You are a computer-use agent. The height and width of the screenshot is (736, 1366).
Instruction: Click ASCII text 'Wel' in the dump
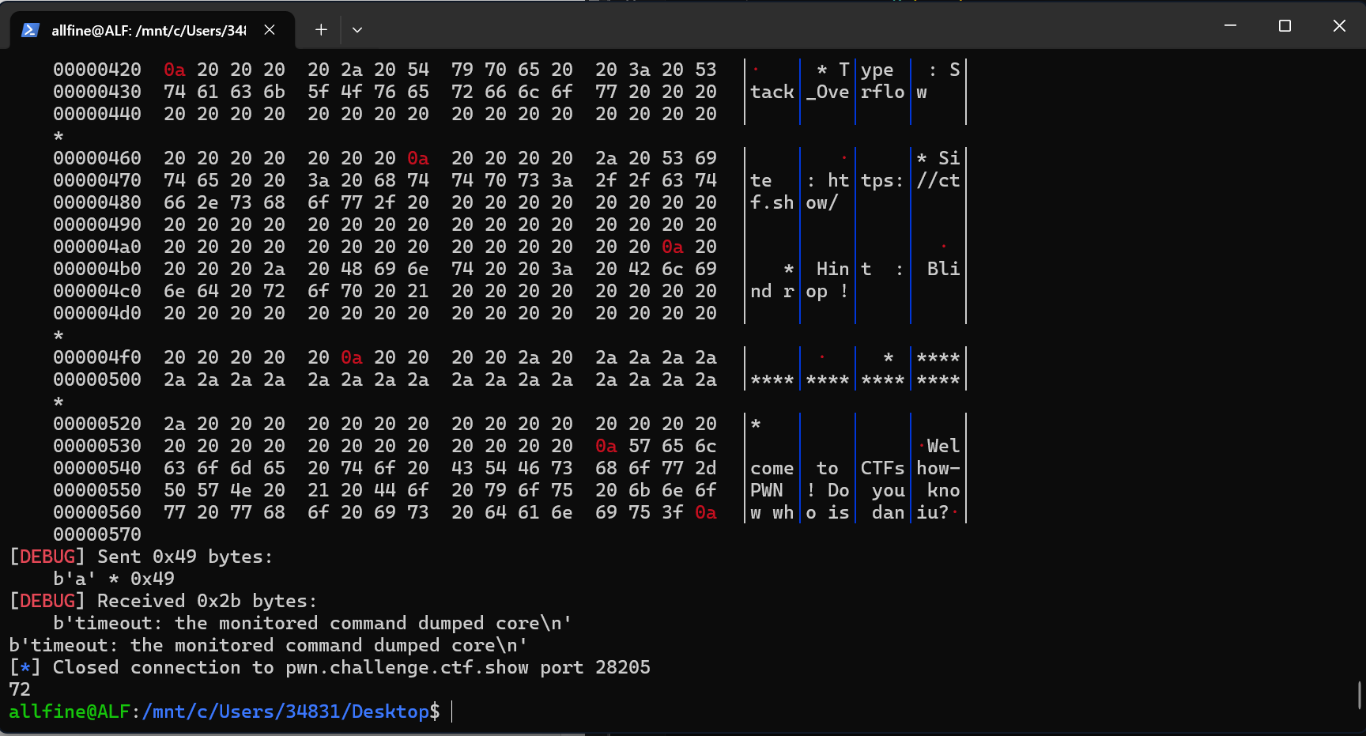point(944,446)
